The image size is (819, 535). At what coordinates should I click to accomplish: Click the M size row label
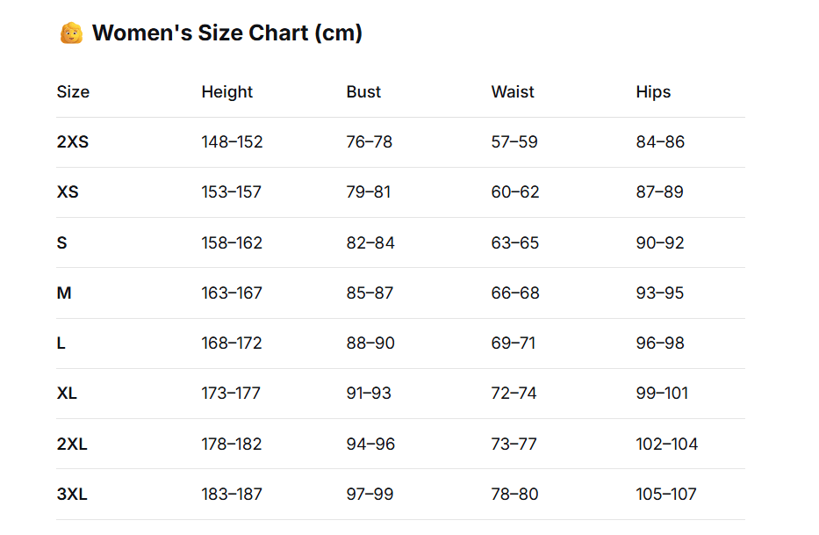coord(64,293)
